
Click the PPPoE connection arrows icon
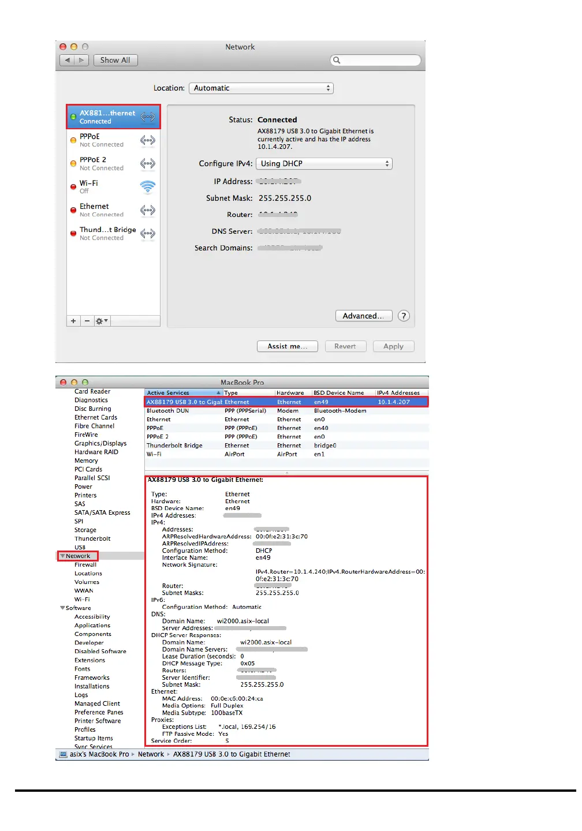pos(148,140)
